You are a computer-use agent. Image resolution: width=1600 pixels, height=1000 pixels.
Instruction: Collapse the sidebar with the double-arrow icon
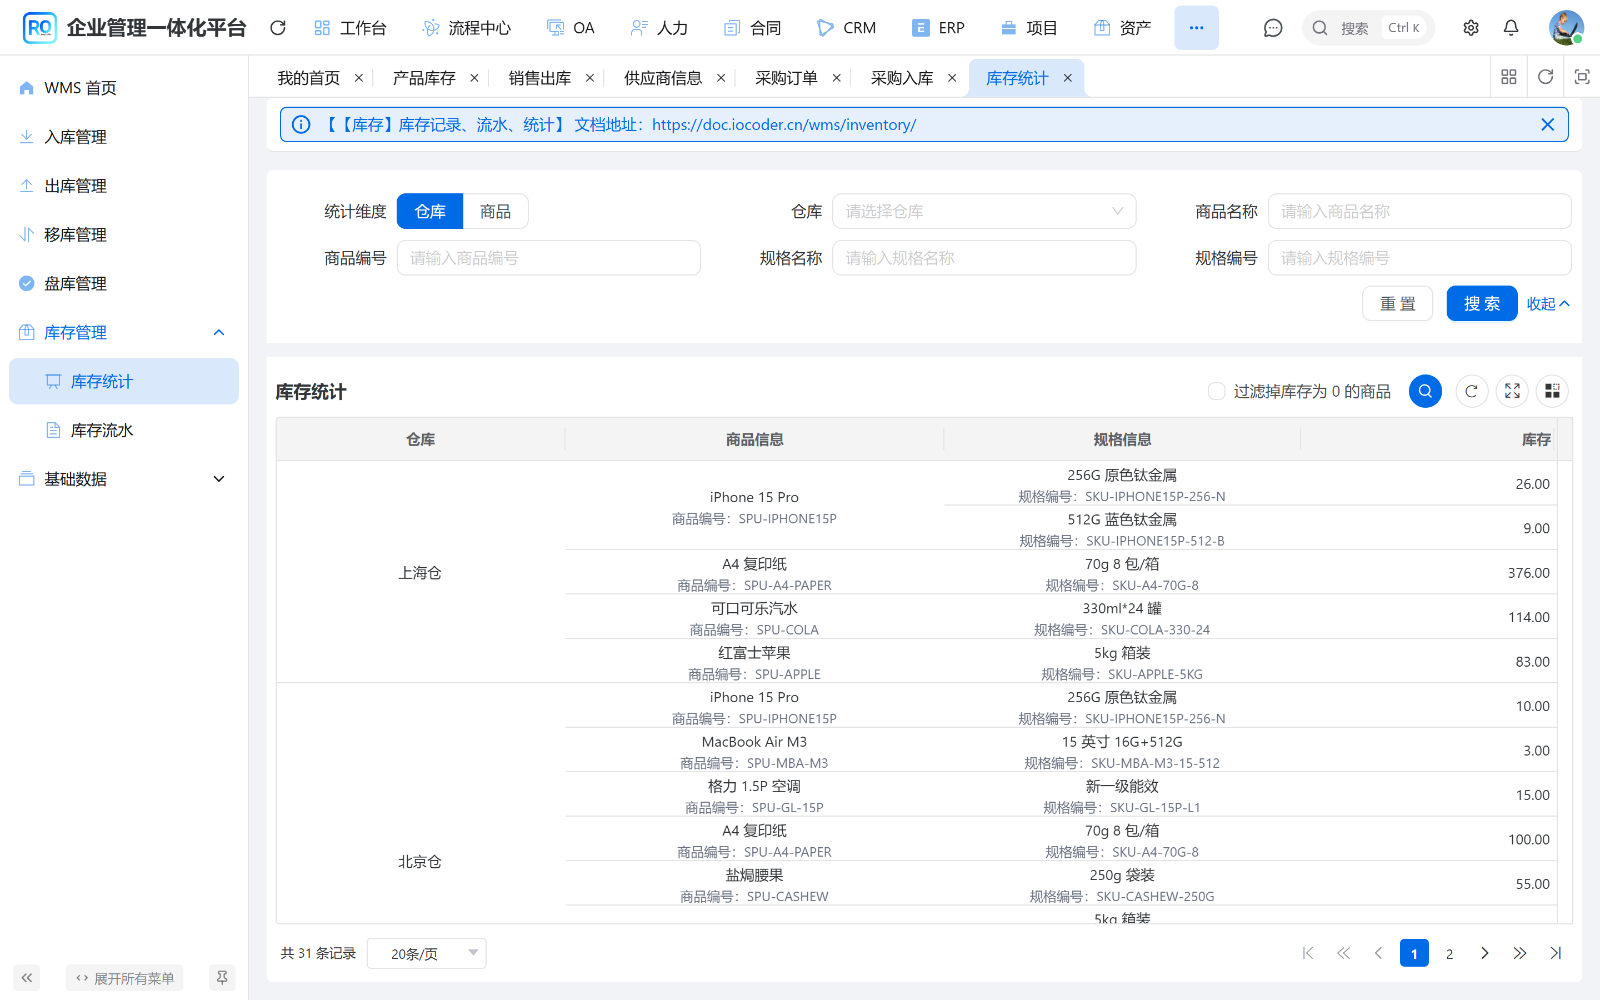click(x=27, y=978)
